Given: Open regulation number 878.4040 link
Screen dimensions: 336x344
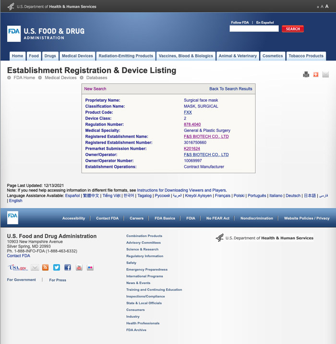Looking at the screenshot, I should click(193, 124).
